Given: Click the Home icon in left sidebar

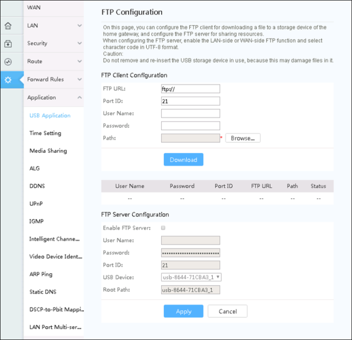Looking at the screenshot, I should coord(8,26).
